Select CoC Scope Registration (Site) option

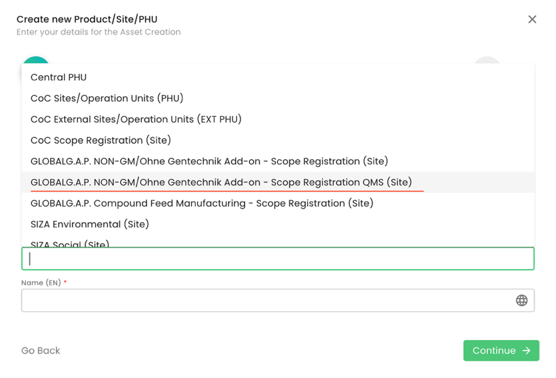click(101, 141)
